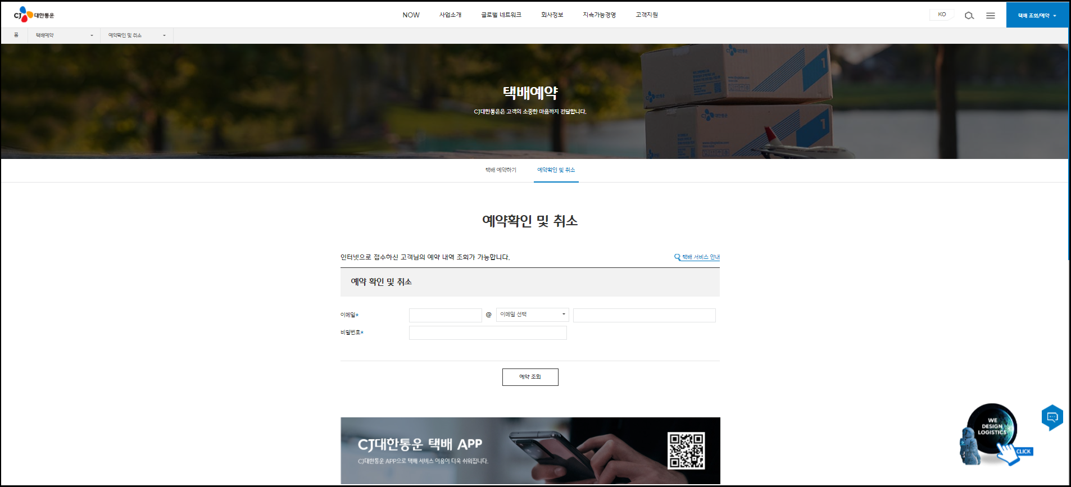Viewport: 1071px width, 487px height.
Task: Open the hamburger menu icon
Action: [990, 16]
